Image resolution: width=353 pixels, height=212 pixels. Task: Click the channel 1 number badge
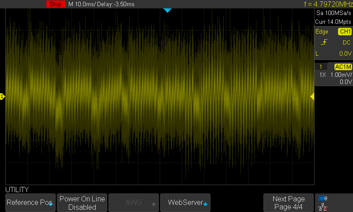click(321, 67)
